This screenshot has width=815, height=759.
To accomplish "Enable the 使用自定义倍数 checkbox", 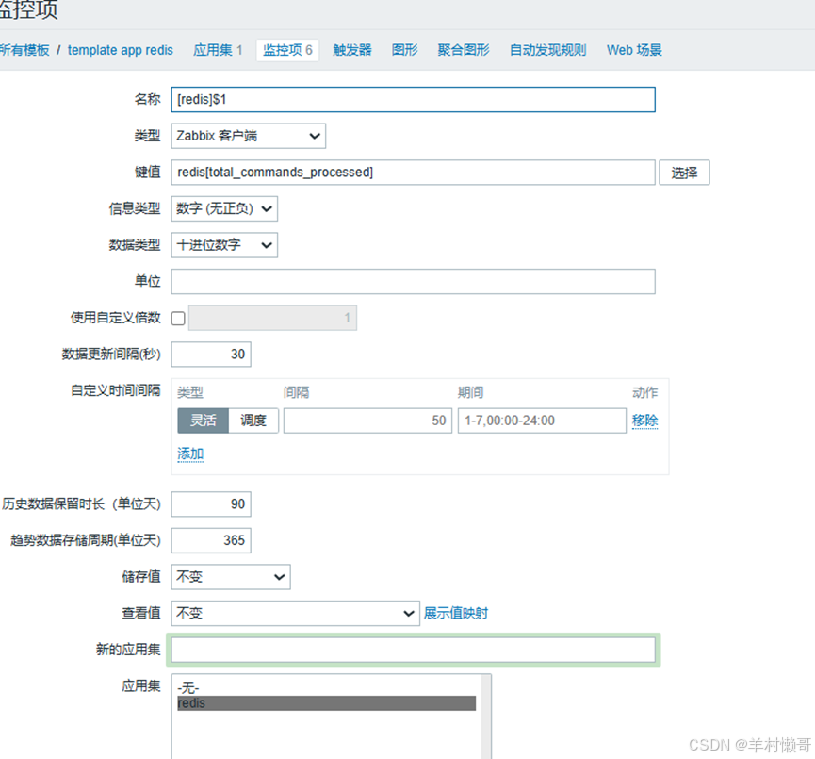I will (178, 319).
